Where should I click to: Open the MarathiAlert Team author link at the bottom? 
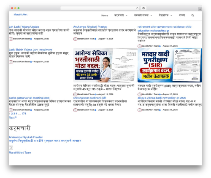point(20,153)
